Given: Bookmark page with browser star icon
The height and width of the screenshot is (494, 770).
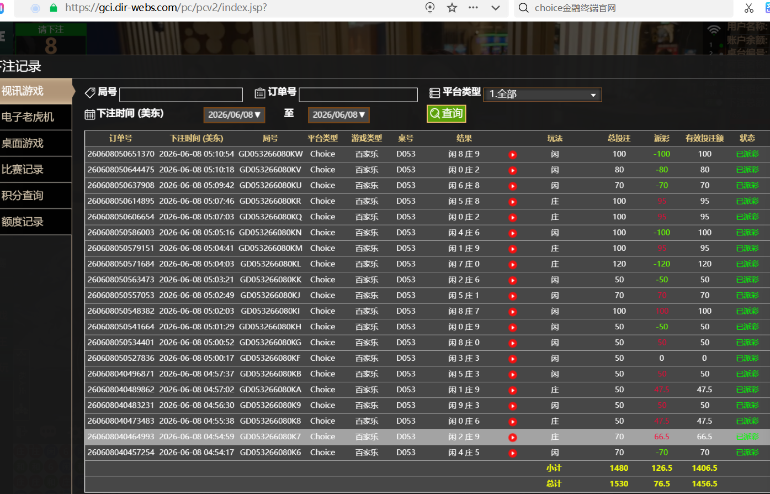Looking at the screenshot, I should (452, 8).
